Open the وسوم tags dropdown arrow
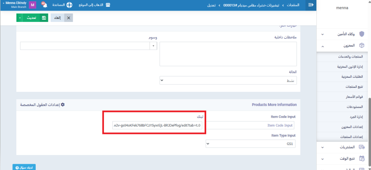 (153, 46)
